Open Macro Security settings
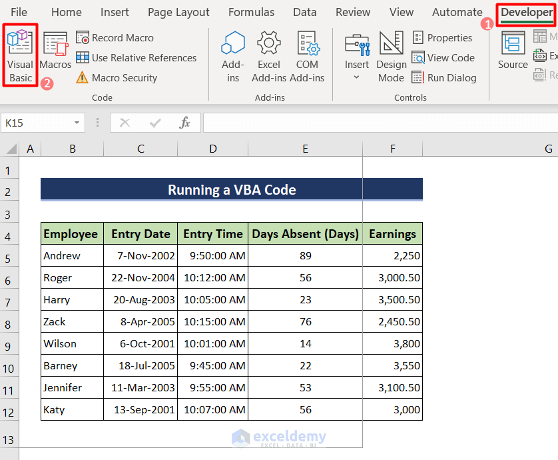 (117, 78)
